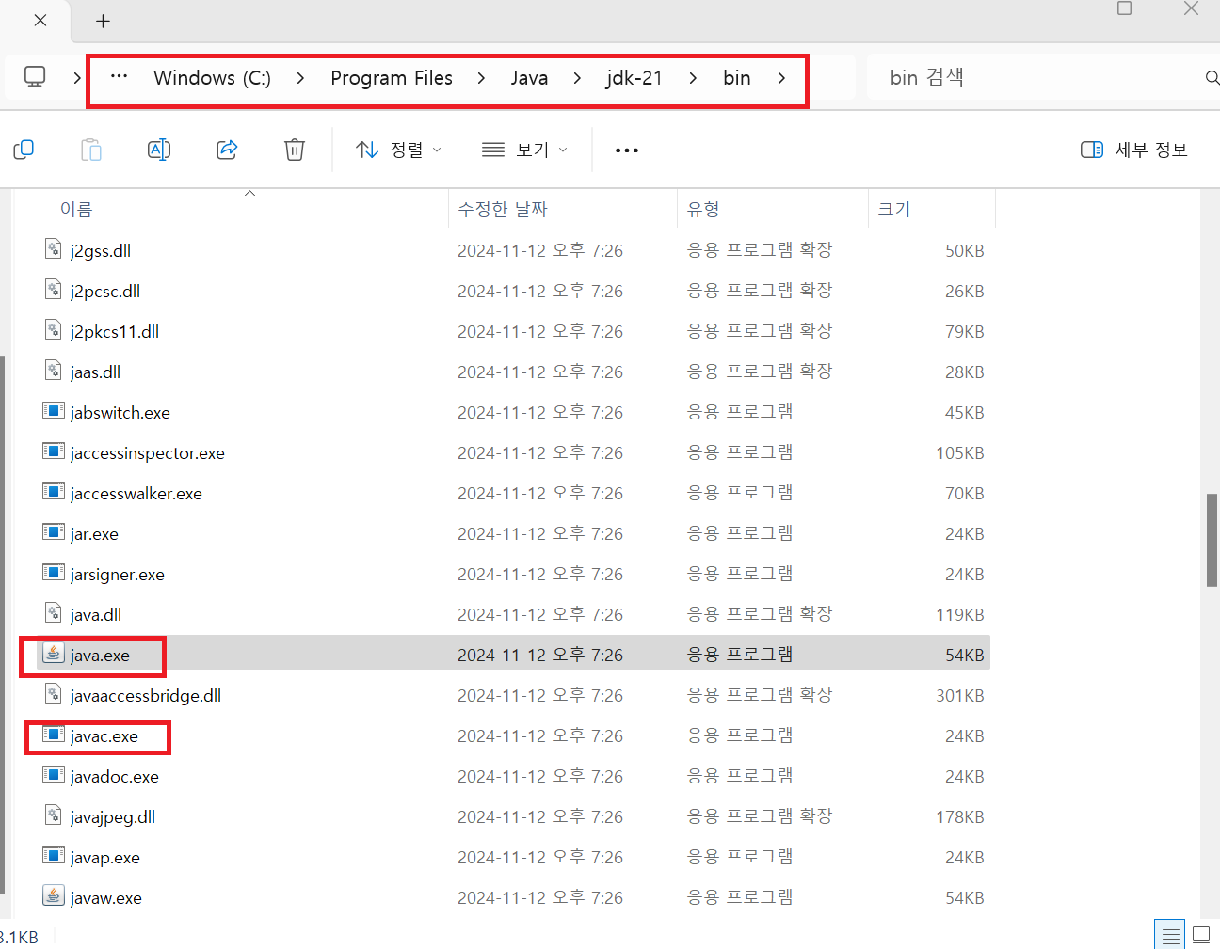Go to Program Files in breadcrumb
The height and width of the screenshot is (949, 1220).
point(392,77)
